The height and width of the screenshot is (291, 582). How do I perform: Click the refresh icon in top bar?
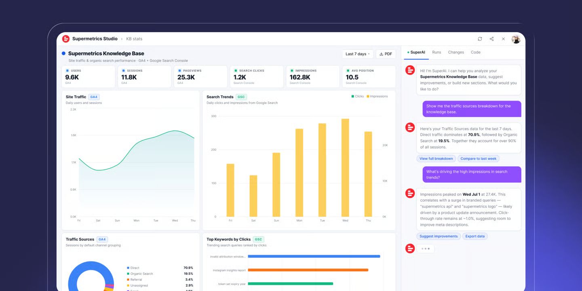point(480,39)
